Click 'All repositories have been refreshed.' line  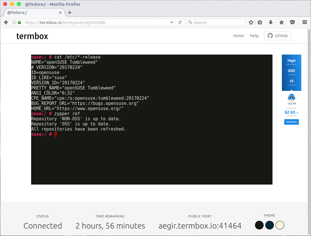click(x=79, y=129)
